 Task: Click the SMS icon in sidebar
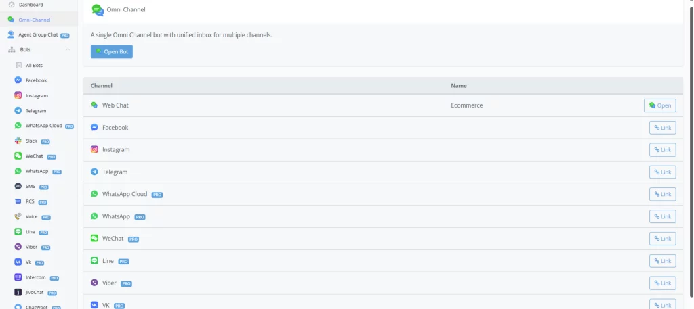tap(18, 187)
